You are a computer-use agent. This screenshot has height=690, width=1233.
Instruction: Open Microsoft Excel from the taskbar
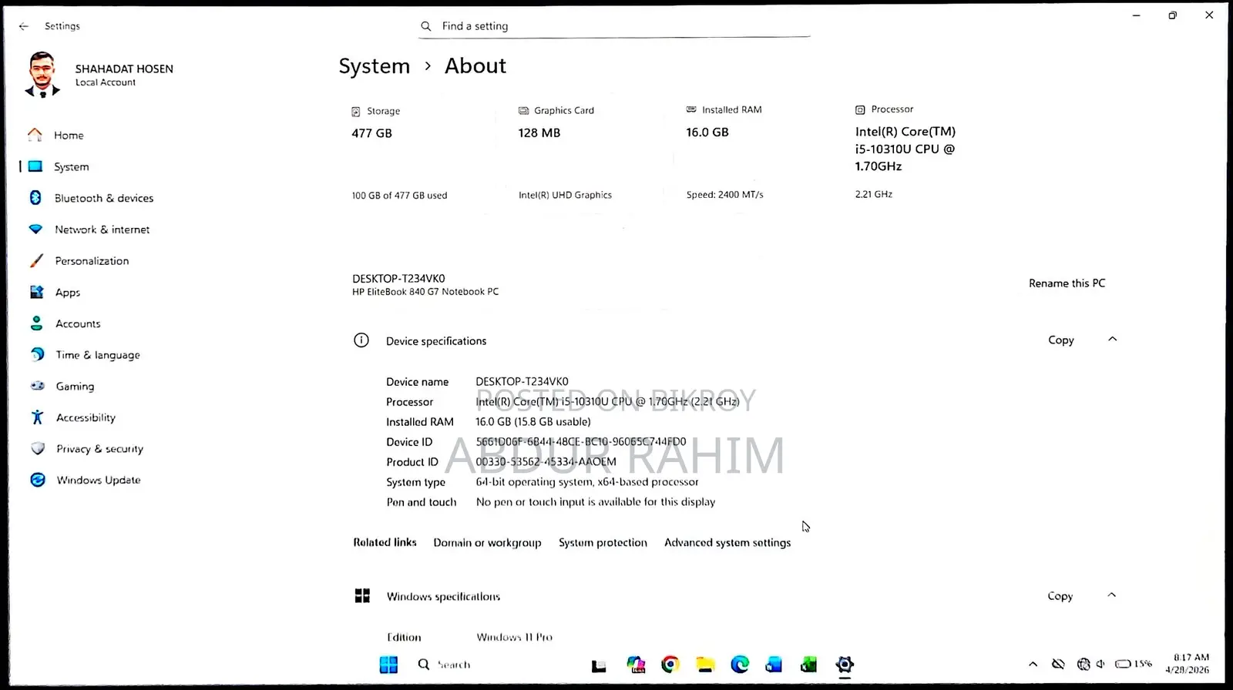click(808, 665)
